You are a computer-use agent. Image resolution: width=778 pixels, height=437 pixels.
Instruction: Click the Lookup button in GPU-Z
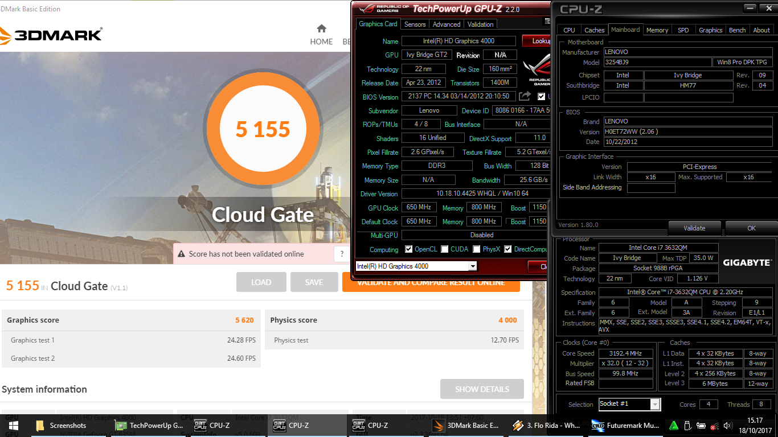[537, 41]
